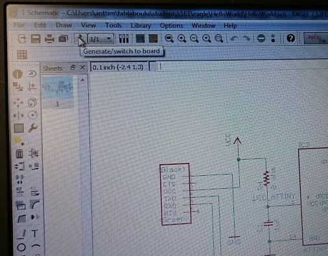The height and width of the screenshot is (256, 328).
Task: Click the Print toolbar icon
Action: [49, 39]
